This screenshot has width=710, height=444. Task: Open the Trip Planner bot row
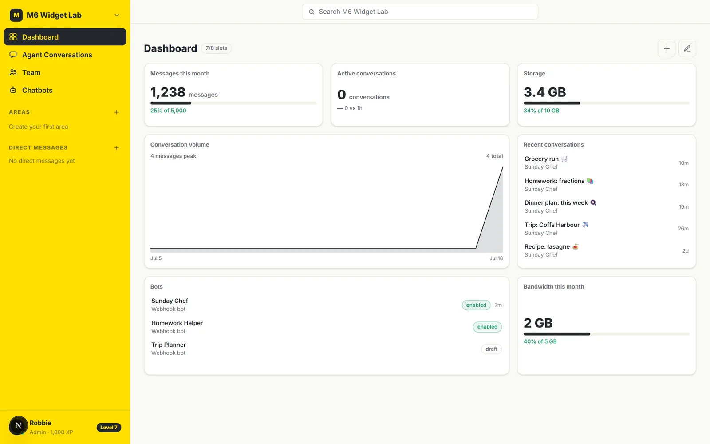click(327, 349)
